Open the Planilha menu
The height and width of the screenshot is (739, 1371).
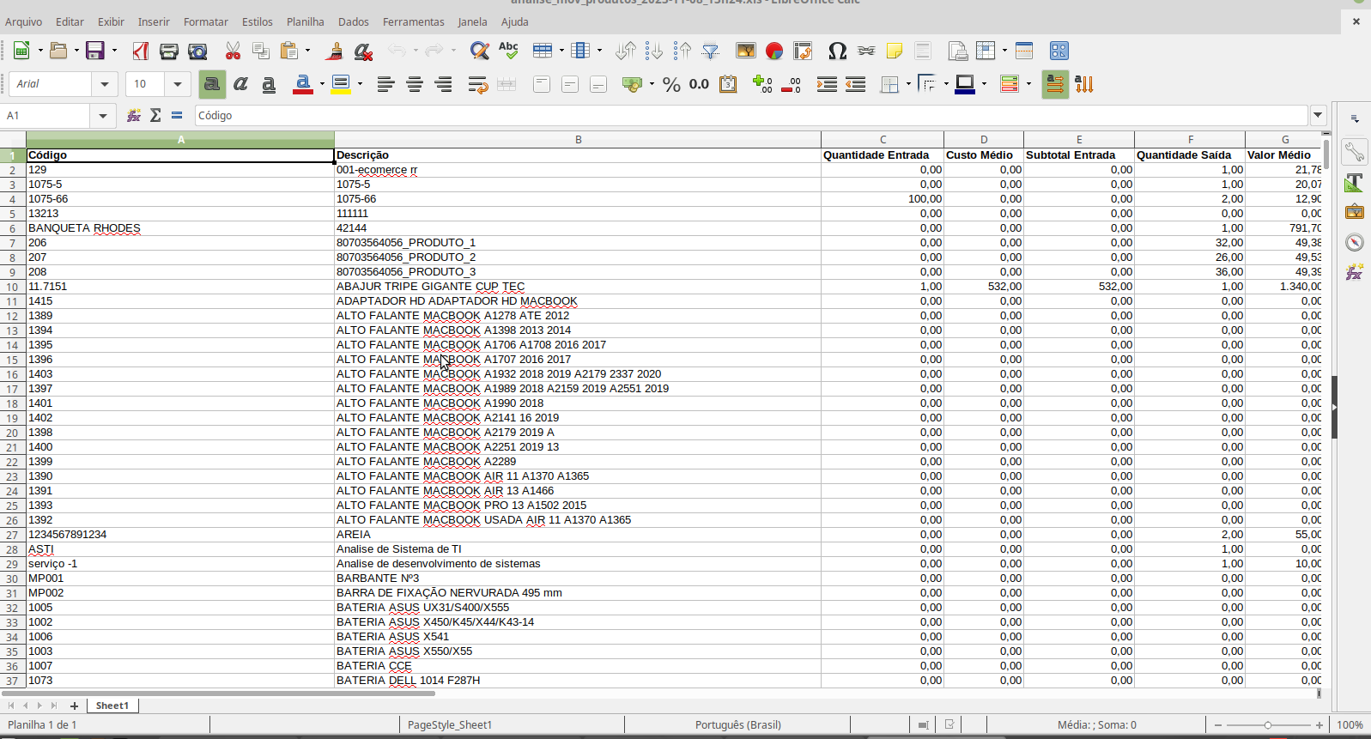tap(306, 21)
